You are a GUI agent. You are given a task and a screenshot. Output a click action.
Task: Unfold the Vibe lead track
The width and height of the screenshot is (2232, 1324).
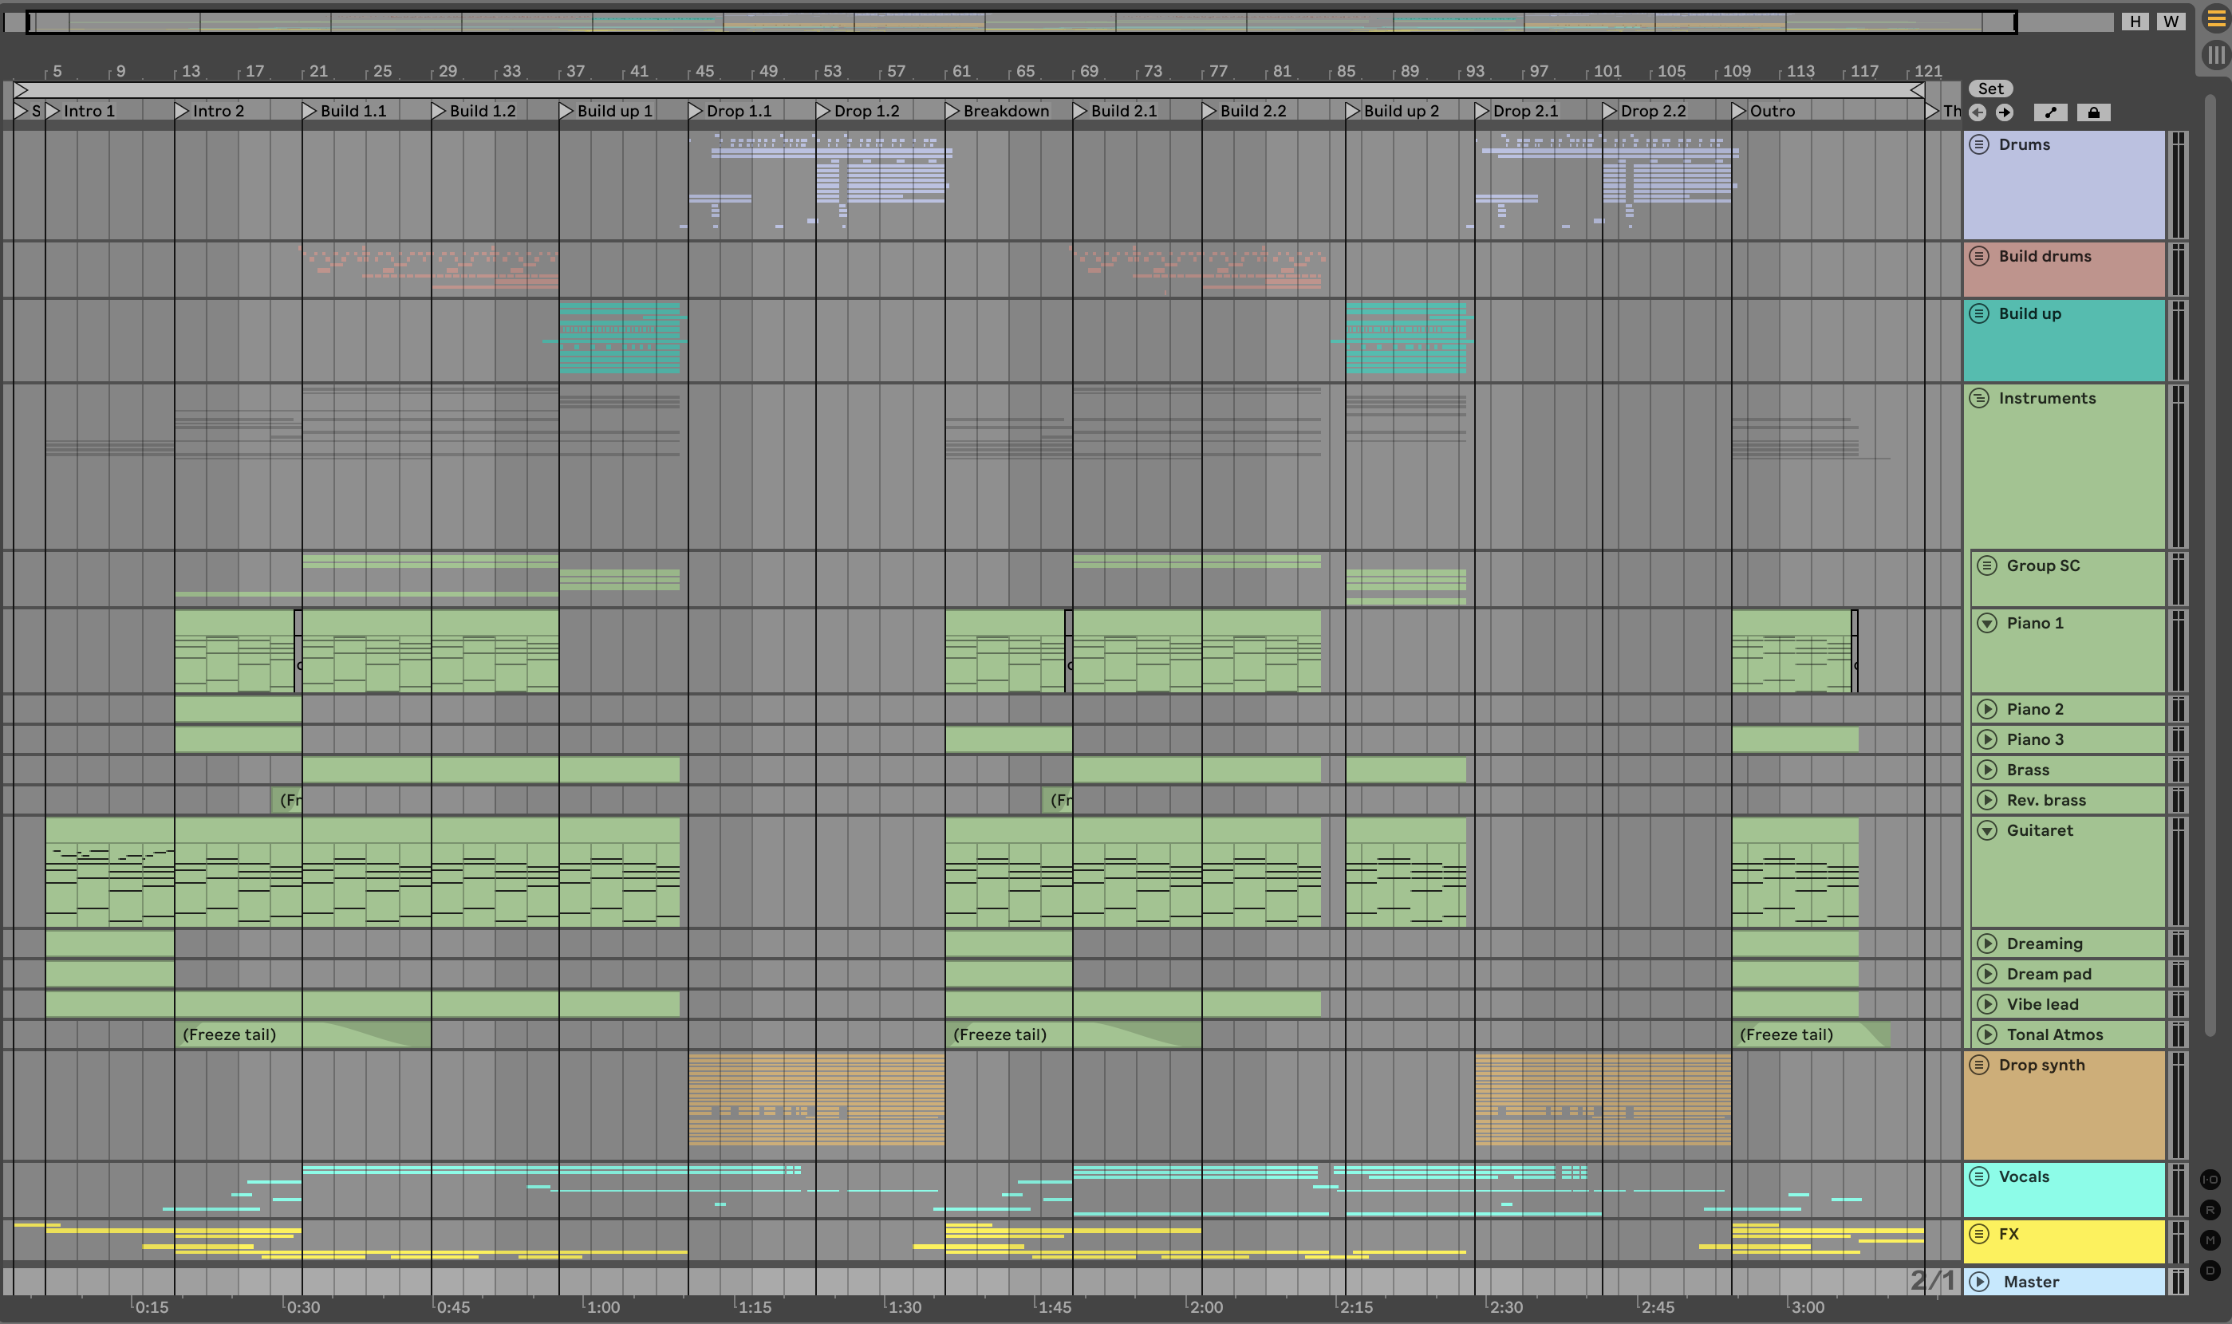[1986, 1003]
